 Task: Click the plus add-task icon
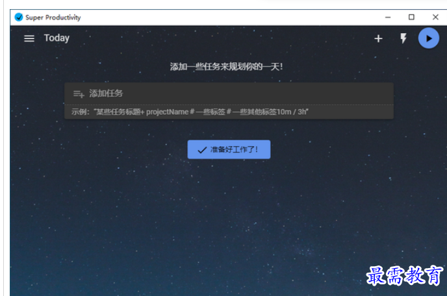click(378, 39)
